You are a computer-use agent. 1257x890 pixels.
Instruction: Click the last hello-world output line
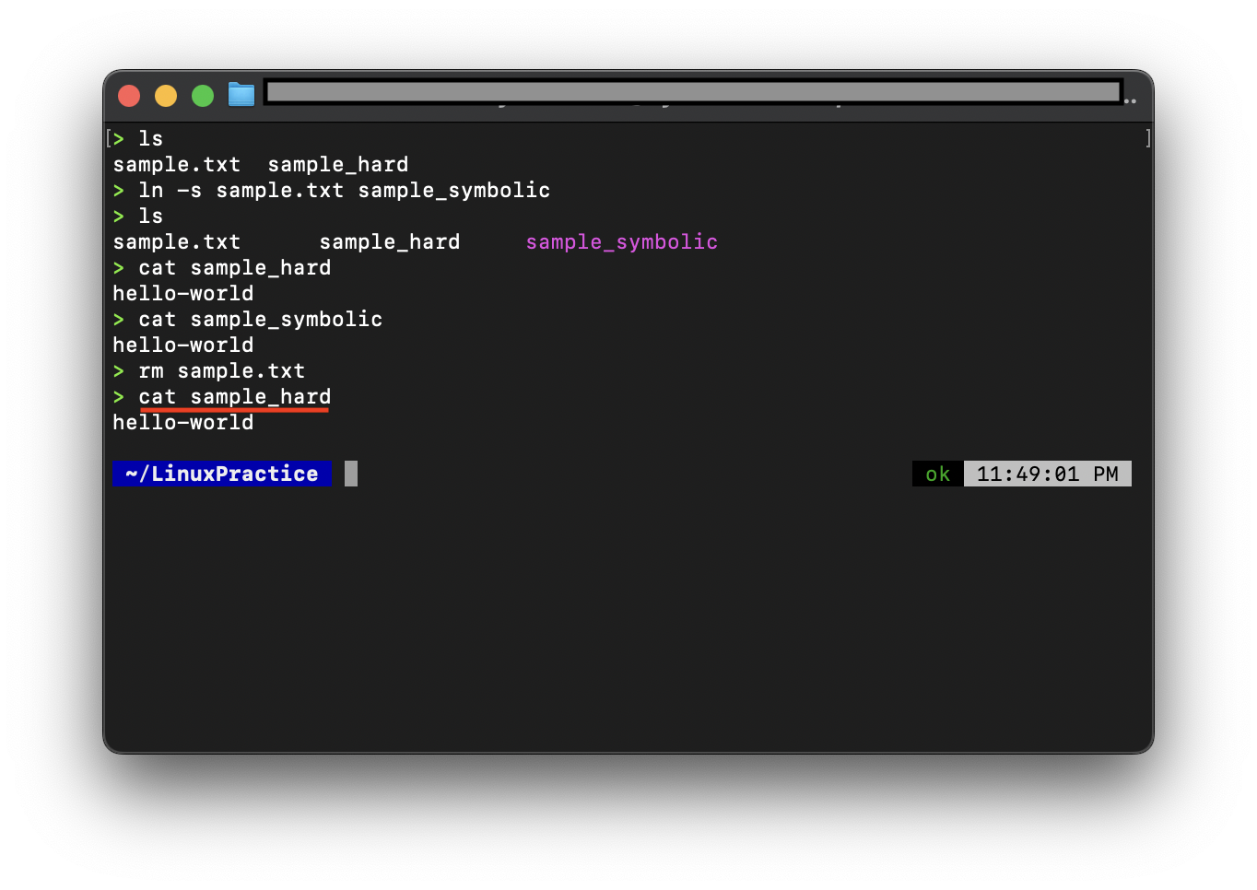tap(182, 423)
